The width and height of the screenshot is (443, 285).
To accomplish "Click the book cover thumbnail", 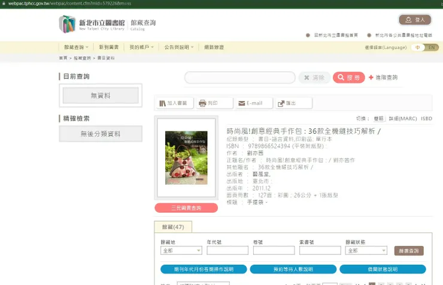I will point(186,158).
